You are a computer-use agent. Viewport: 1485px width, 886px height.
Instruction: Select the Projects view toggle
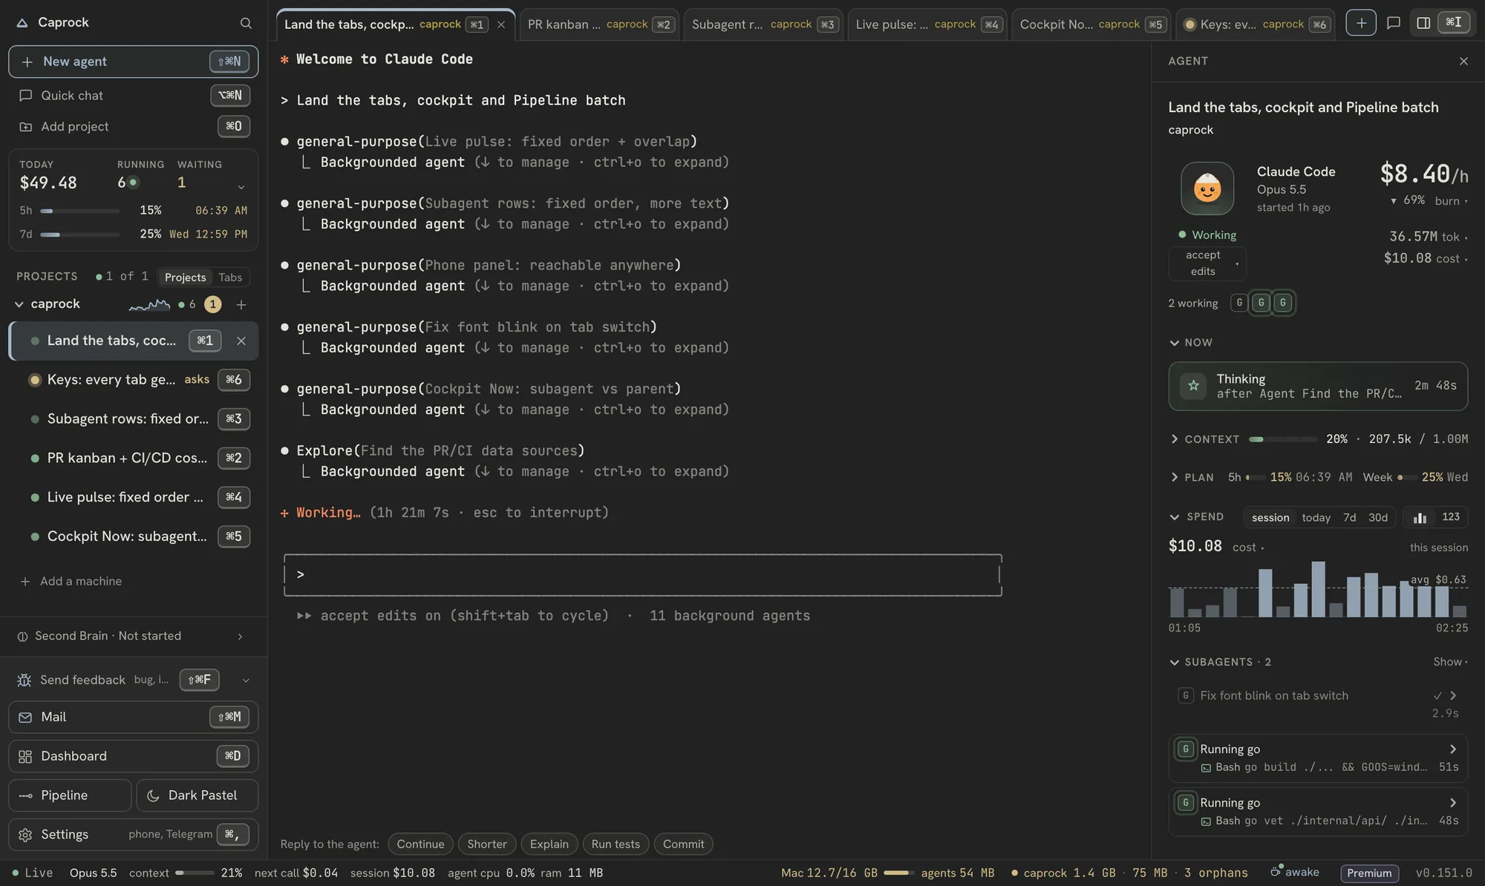coord(185,277)
